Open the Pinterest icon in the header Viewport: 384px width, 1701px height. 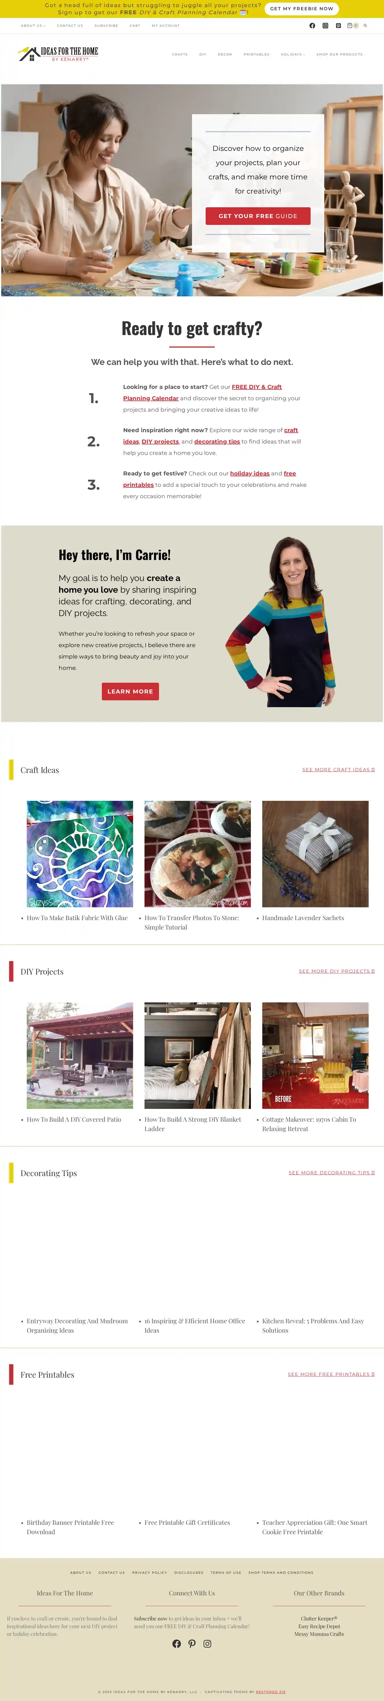338,26
